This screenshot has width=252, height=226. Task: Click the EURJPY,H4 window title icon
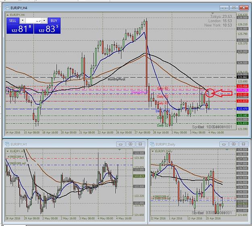[7, 8]
